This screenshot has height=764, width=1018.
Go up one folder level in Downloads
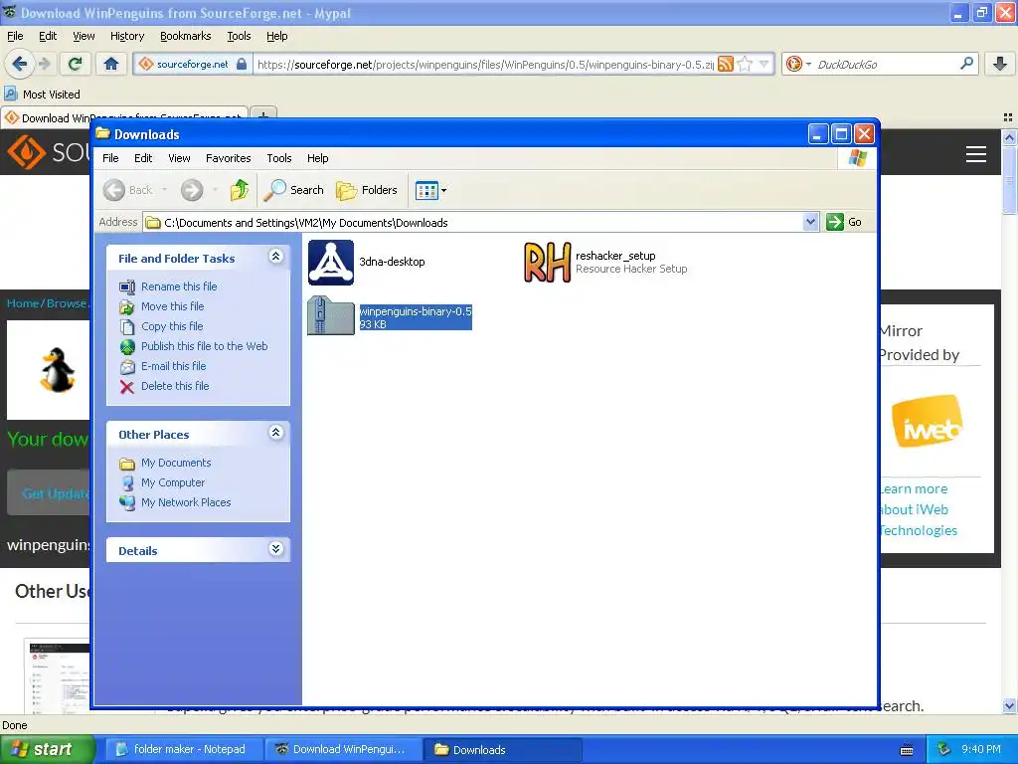[x=239, y=190]
